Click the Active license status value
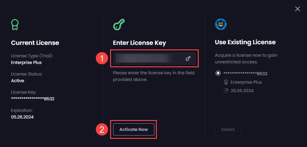Image resolution: width=307 pixels, height=147 pixels. point(18,81)
